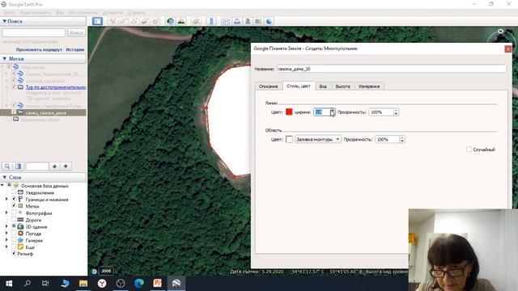Open the Инструменты menu
This screenshot has height=291, width=518.
[x=83, y=13]
